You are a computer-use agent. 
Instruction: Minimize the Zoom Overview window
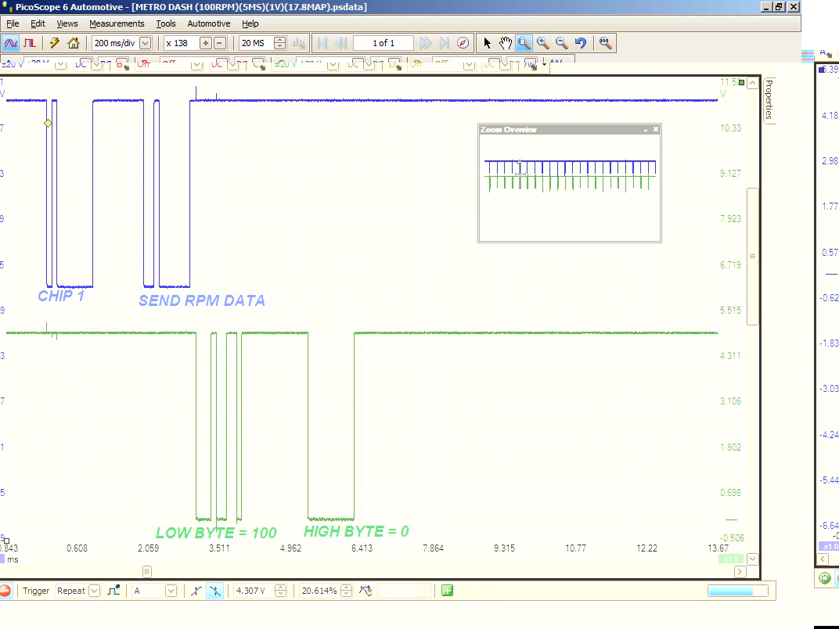click(x=646, y=129)
